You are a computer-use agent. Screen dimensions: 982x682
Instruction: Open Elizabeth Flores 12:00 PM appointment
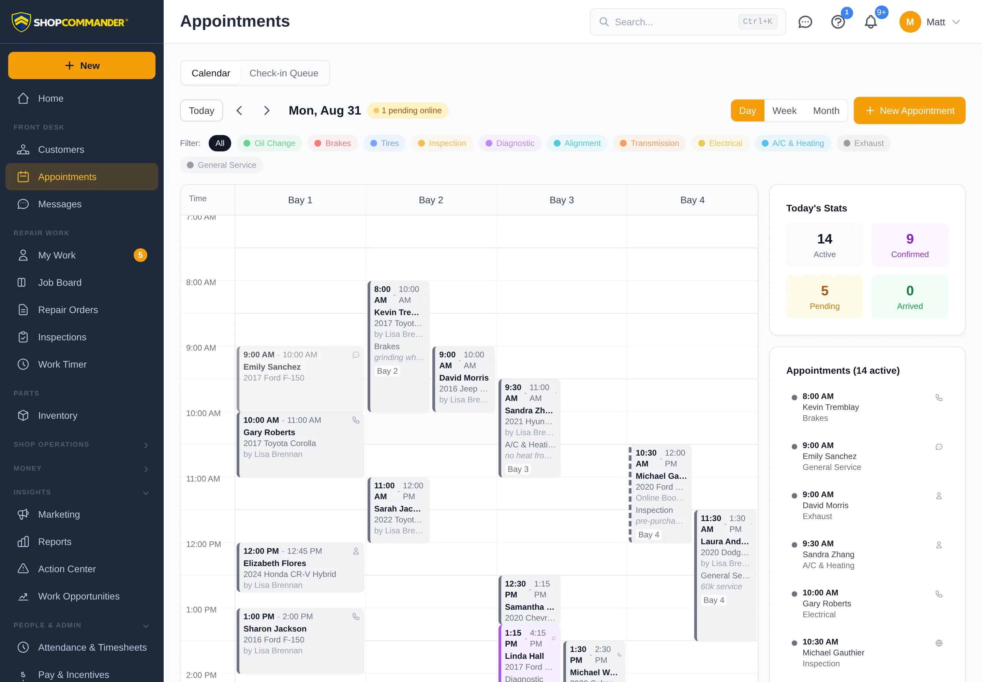click(300, 568)
